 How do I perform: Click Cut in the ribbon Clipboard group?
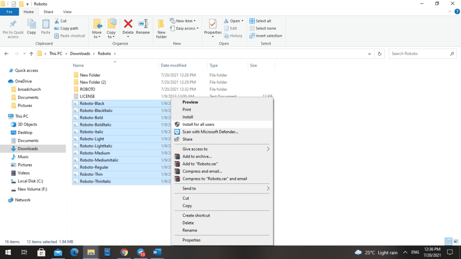point(61,21)
